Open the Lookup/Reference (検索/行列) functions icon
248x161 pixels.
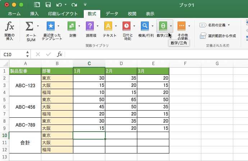[145, 26]
